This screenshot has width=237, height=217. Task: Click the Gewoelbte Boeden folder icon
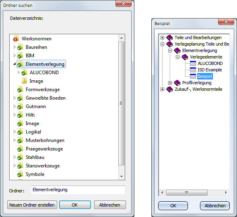click(20, 98)
